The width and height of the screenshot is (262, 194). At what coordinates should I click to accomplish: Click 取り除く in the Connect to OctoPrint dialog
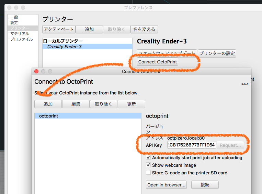point(104,104)
